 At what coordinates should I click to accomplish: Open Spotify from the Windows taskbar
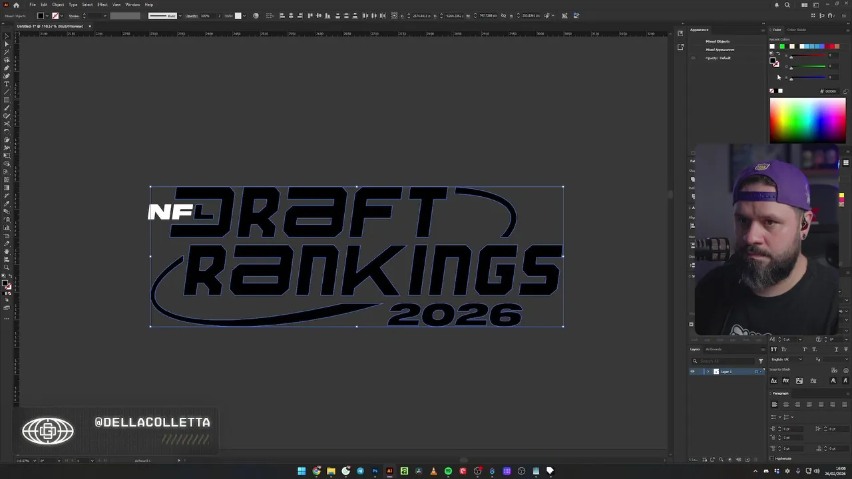click(448, 471)
